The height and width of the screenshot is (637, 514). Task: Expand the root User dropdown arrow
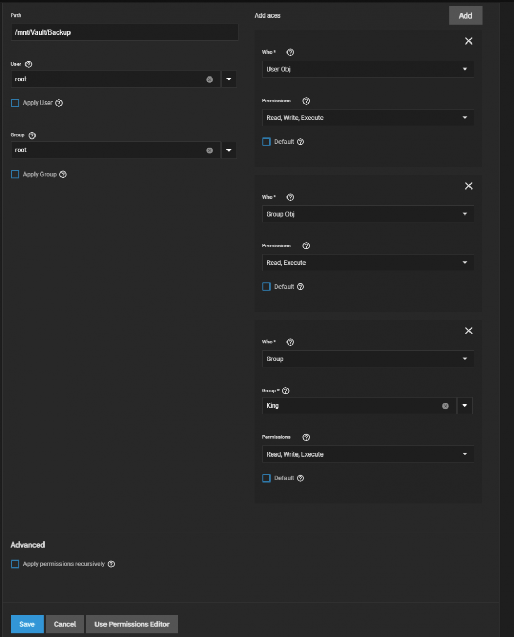point(229,79)
